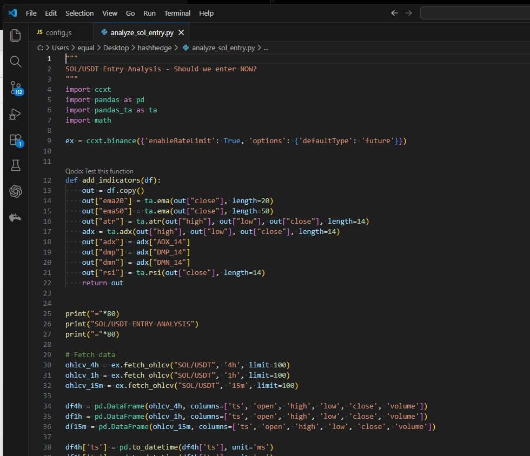
Task: Click 'import pandas as pd' line
Action: pos(105,99)
